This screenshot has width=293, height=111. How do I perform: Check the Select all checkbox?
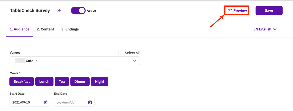tap(121, 53)
